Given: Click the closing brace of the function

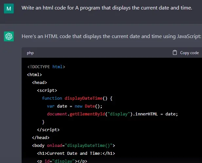Looking at the screenshot, I should [43, 122].
